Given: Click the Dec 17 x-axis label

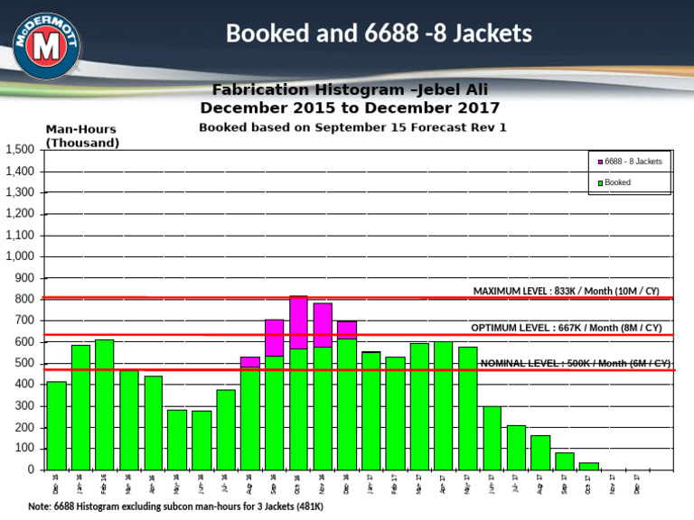Looking at the screenshot, I should pyautogui.click(x=637, y=484).
